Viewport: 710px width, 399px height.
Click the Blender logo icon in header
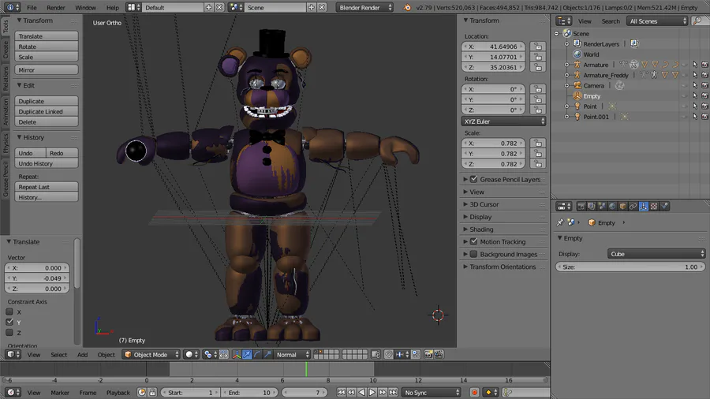click(406, 7)
